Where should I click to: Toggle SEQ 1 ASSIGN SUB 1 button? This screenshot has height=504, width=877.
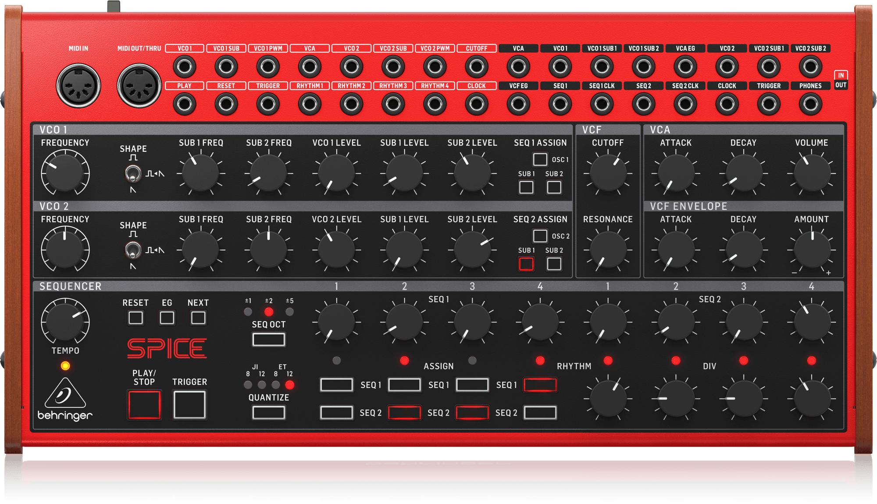coord(526,187)
